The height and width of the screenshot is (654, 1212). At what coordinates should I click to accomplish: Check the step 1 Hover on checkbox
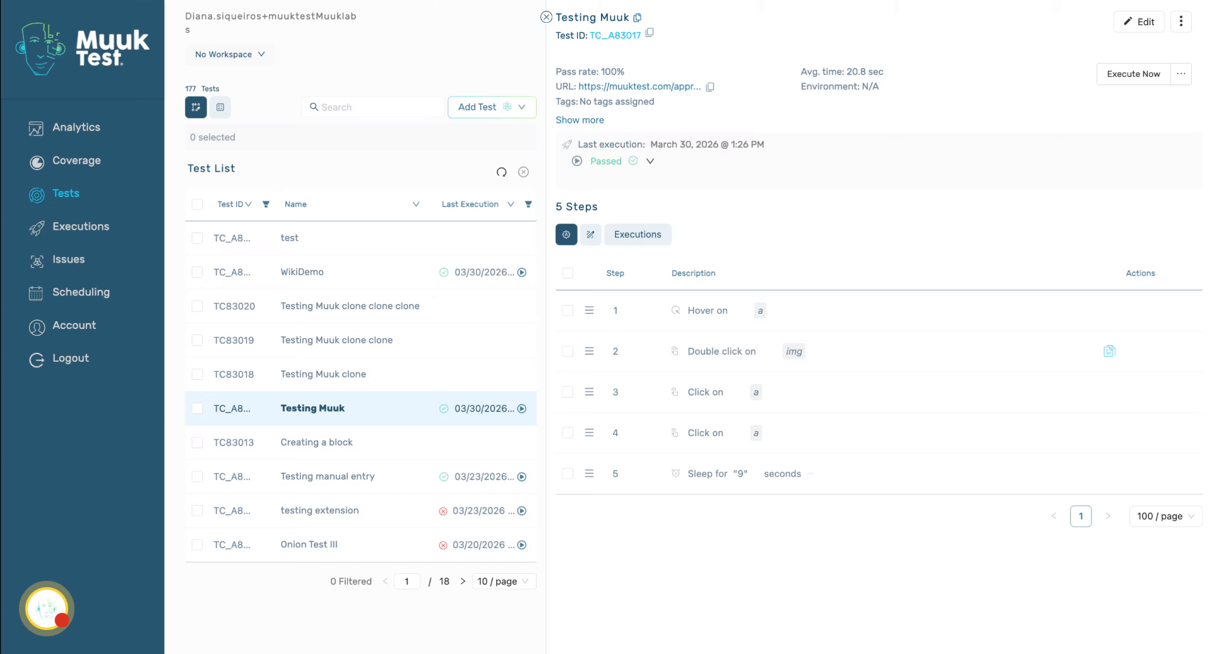[x=567, y=311]
